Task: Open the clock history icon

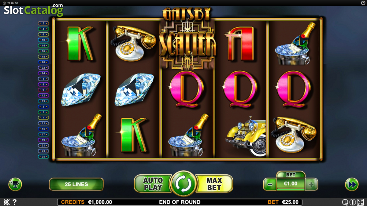Action: pos(345,202)
